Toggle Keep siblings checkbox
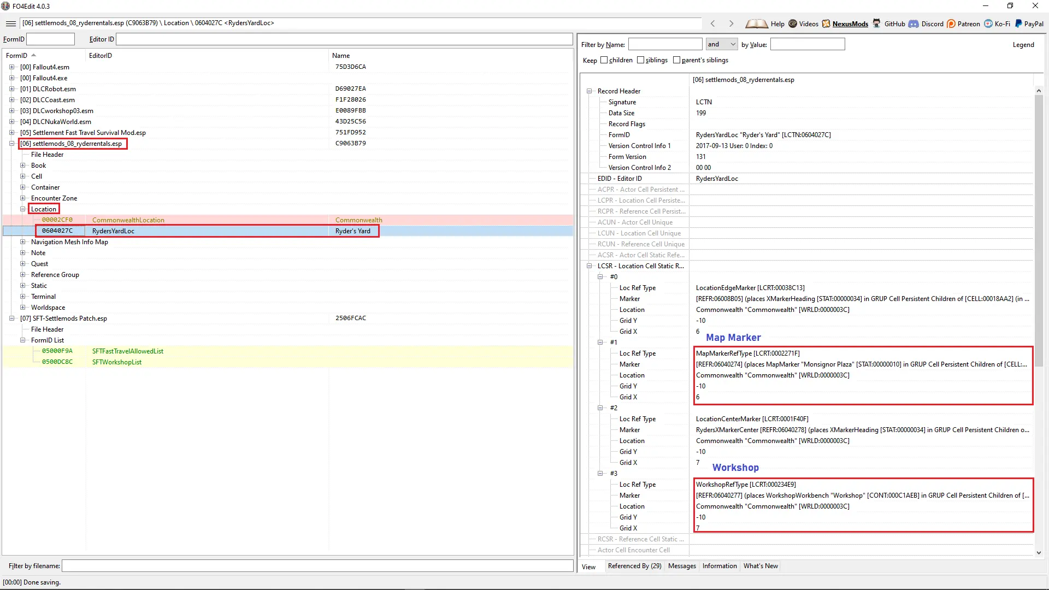This screenshot has width=1049, height=590. point(640,60)
